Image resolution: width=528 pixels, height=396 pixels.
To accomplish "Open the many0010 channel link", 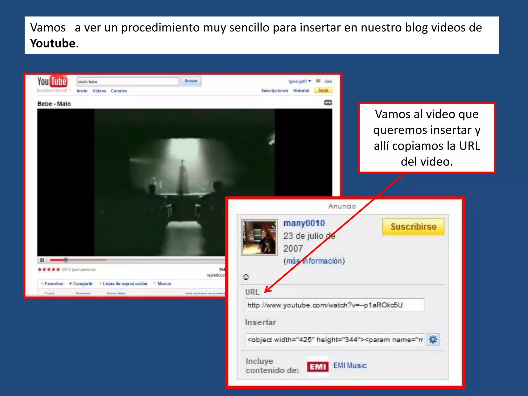I will pyautogui.click(x=304, y=223).
